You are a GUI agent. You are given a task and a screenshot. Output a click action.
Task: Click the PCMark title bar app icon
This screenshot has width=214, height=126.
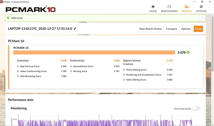click(1, 2)
